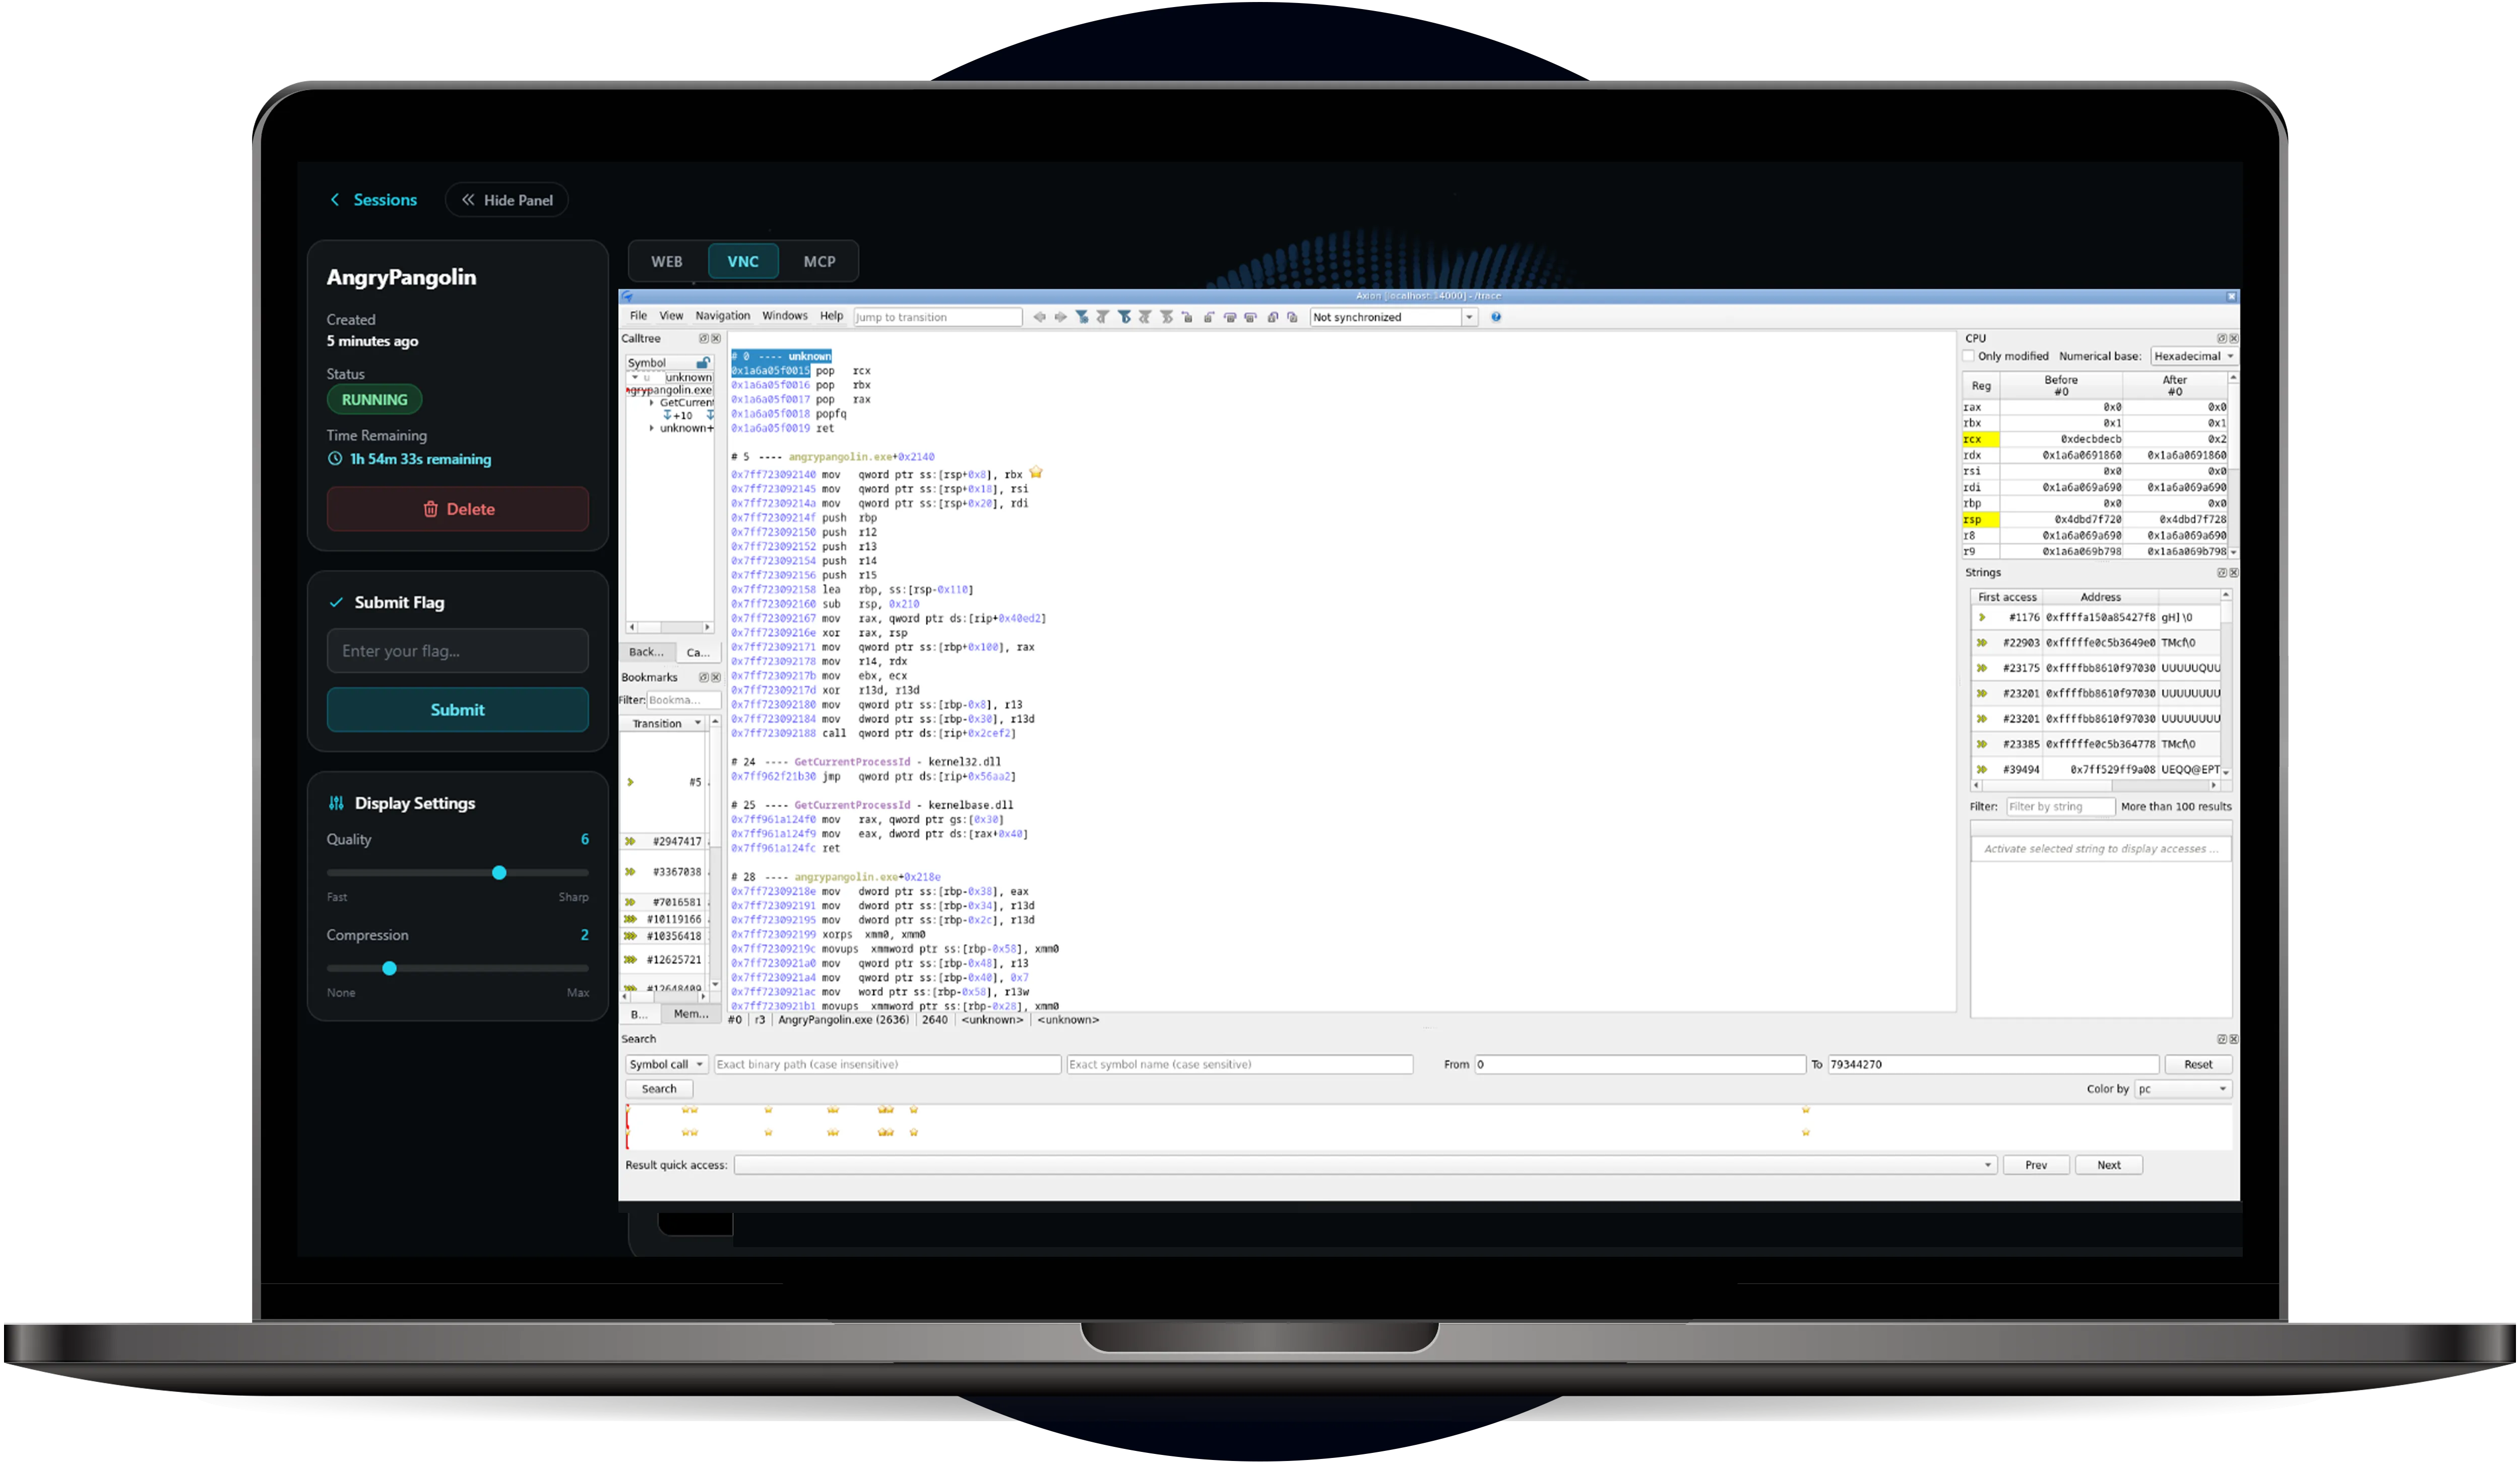Adjust the Quality slider handle

(x=499, y=873)
